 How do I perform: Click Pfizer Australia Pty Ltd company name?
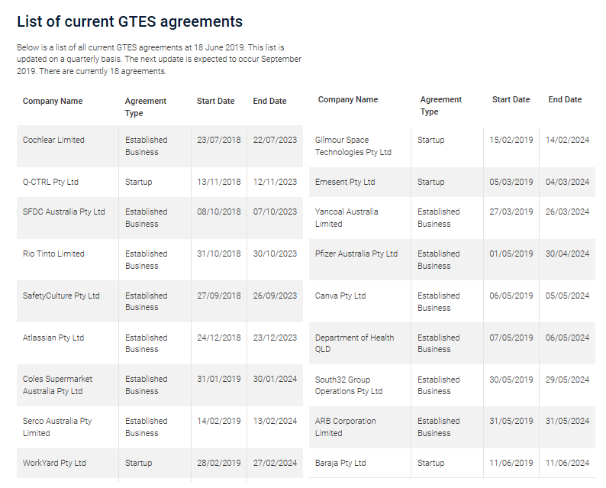356,254
